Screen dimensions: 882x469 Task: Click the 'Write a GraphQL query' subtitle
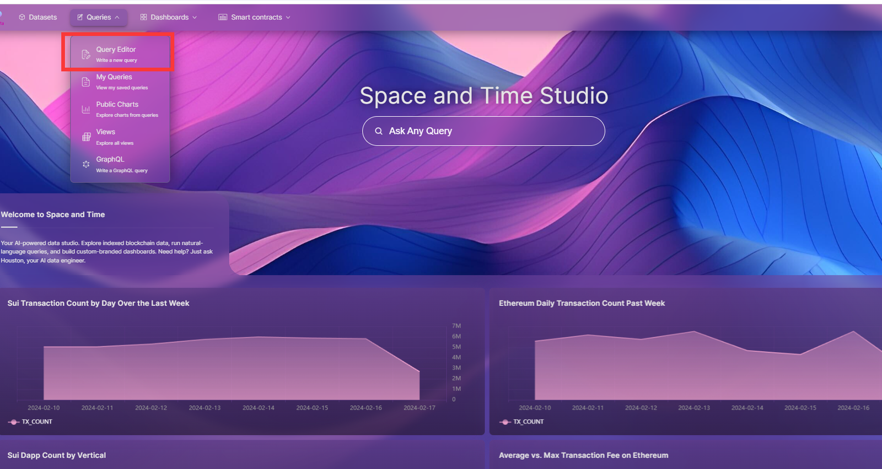click(x=122, y=170)
